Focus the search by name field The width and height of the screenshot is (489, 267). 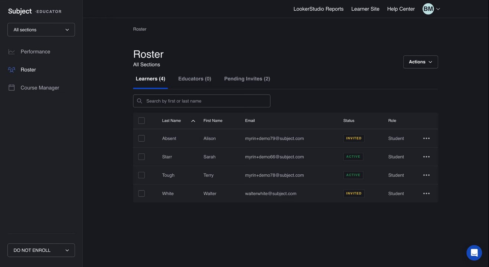click(x=206, y=101)
